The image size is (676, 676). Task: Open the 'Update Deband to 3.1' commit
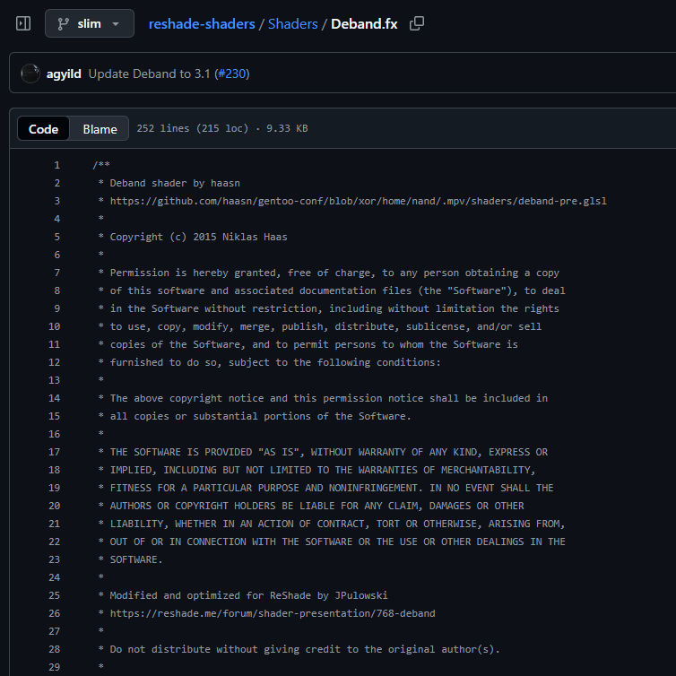tap(149, 74)
